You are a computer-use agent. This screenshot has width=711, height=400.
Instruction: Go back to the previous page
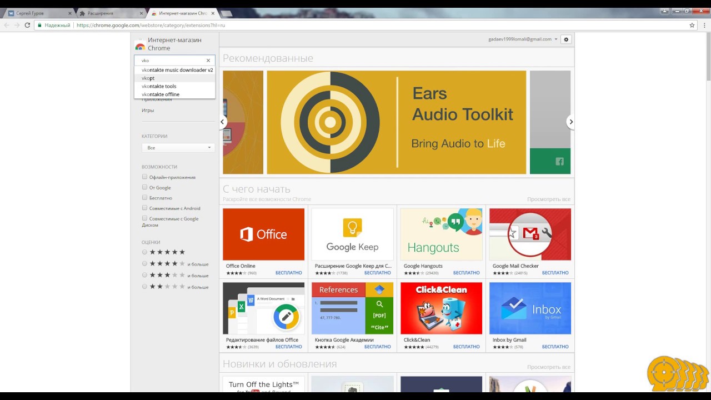pyautogui.click(x=7, y=25)
